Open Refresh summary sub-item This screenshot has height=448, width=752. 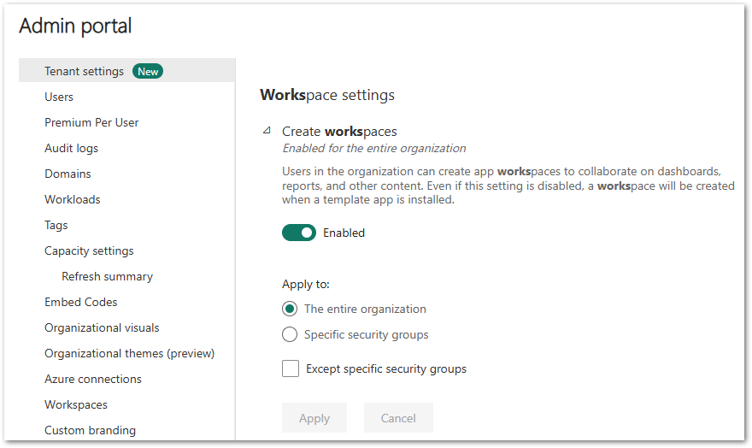tap(107, 276)
